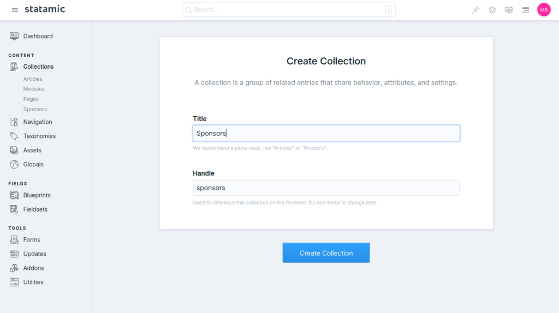Click the FIELDS section header

pyautogui.click(x=17, y=183)
